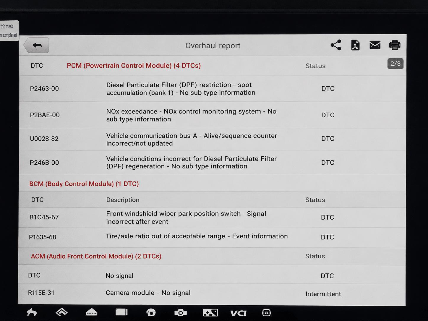Select fault code R115E-31
This screenshot has height=321, width=428.
tap(41, 293)
